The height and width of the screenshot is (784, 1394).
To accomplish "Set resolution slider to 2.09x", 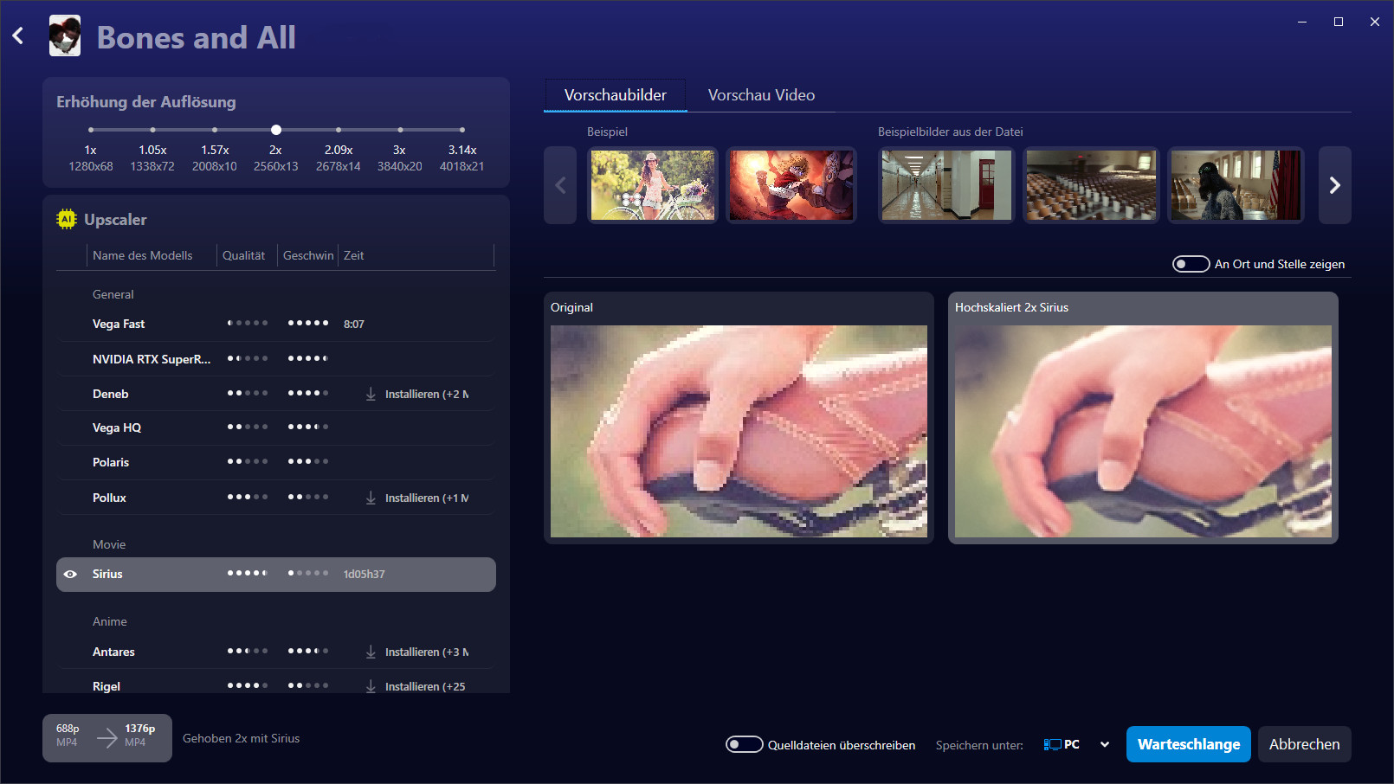I will (339, 130).
